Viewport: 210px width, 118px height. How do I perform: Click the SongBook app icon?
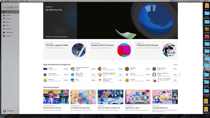pyautogui.click(x=127, y=69)
